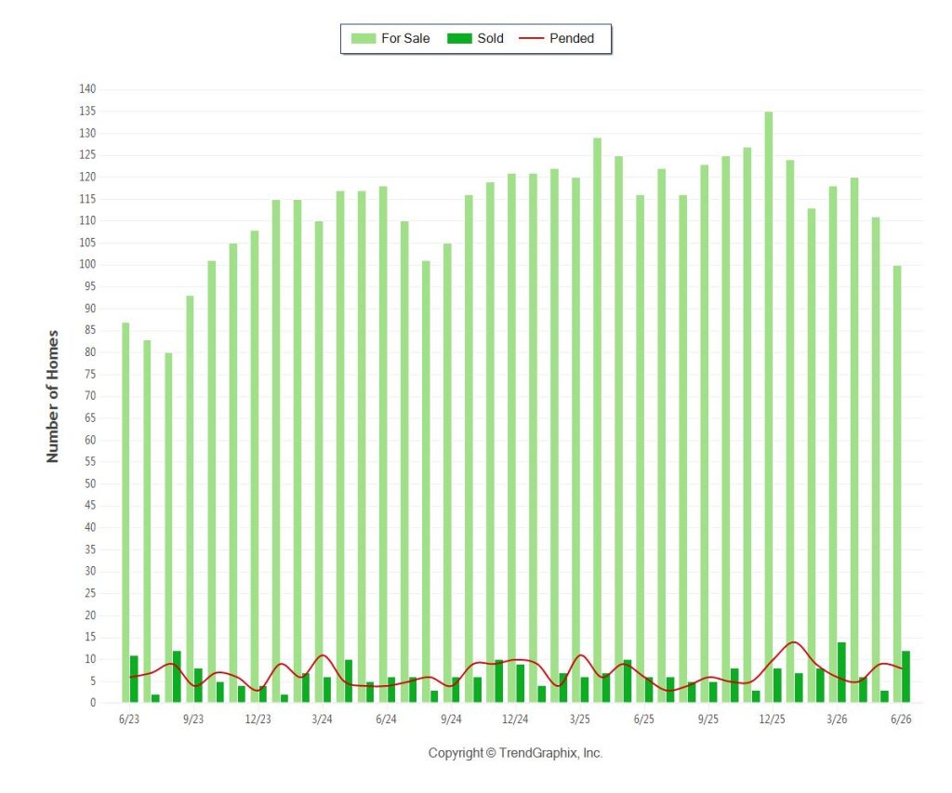Select the For Sale bar above 6/26
The image size is (952, 793).
pyautogui.click(x=897, y=484)
